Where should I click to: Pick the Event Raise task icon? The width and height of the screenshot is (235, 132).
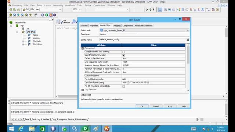coord(199,10)
